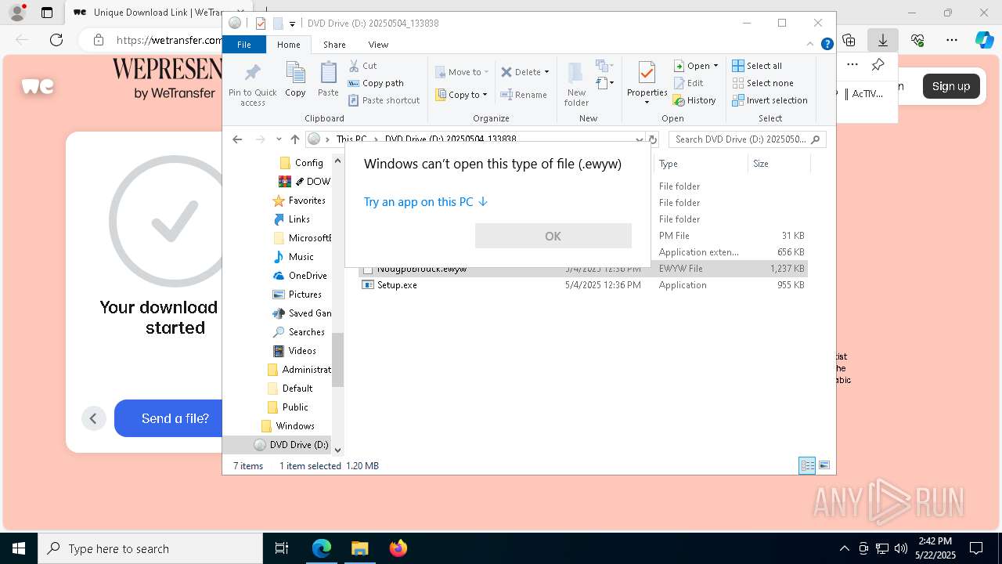
Task: Open downloads panel more options ellipsis
Action: coord(852,65)
